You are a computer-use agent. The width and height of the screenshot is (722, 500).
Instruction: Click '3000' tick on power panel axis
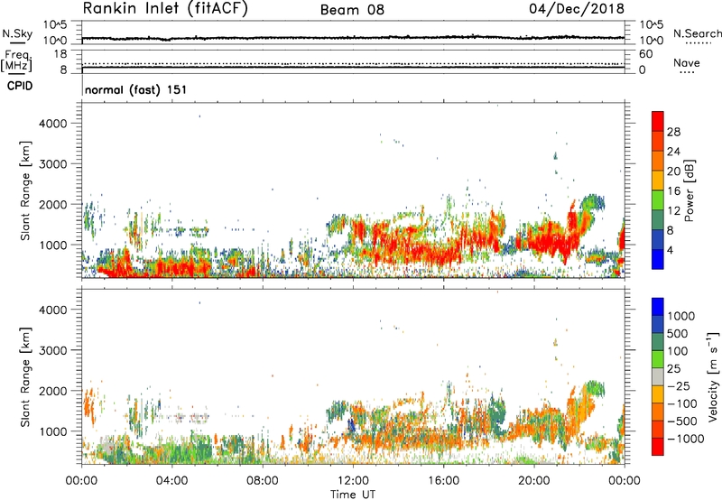52,164
